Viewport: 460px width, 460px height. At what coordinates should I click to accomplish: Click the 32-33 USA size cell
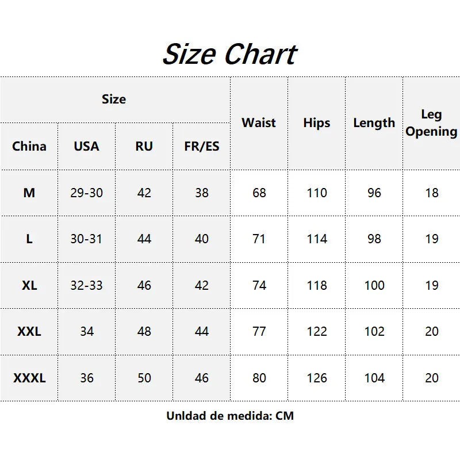tap(87, 285)
